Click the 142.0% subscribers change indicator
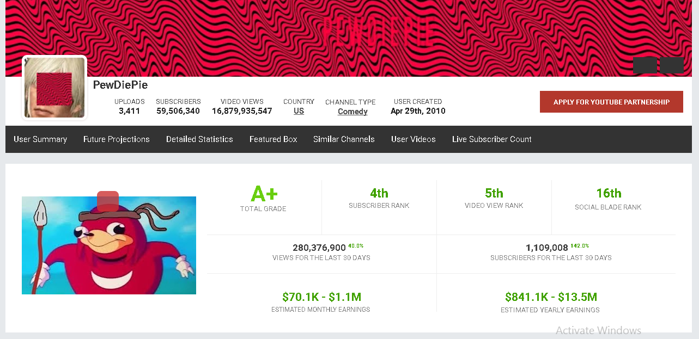699x339 pixels. pyautogui.click(x=580, y=246)
